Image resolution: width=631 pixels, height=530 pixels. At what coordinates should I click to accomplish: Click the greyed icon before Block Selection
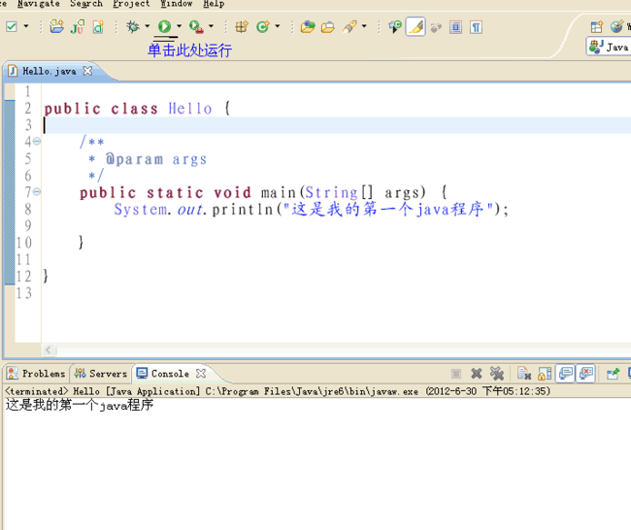click(436, 27)
